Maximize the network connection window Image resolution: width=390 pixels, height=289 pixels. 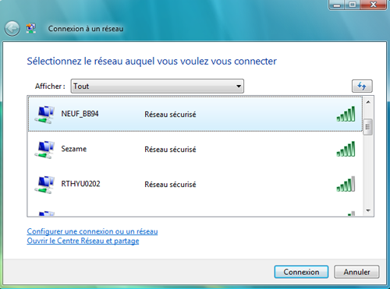[353, 5]
